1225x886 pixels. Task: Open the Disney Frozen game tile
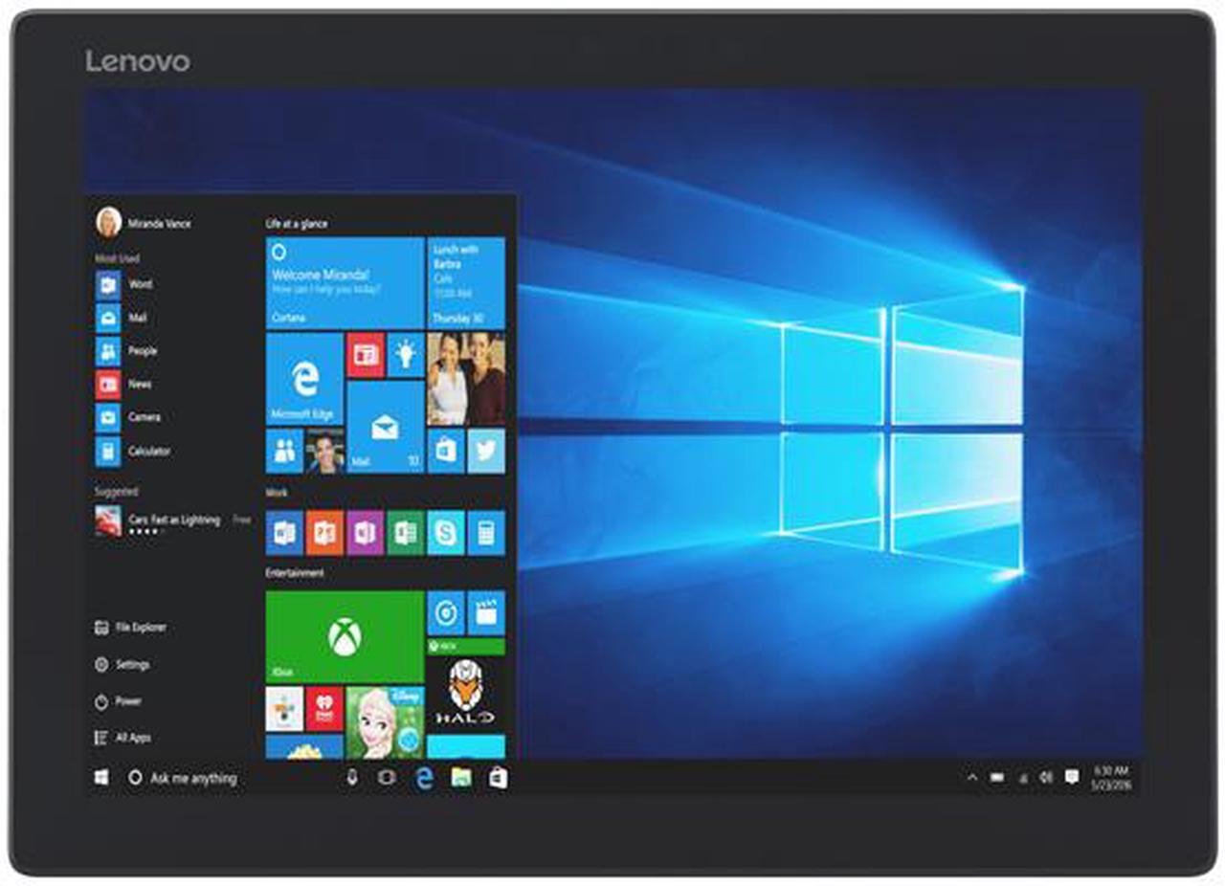click(386, 722)
